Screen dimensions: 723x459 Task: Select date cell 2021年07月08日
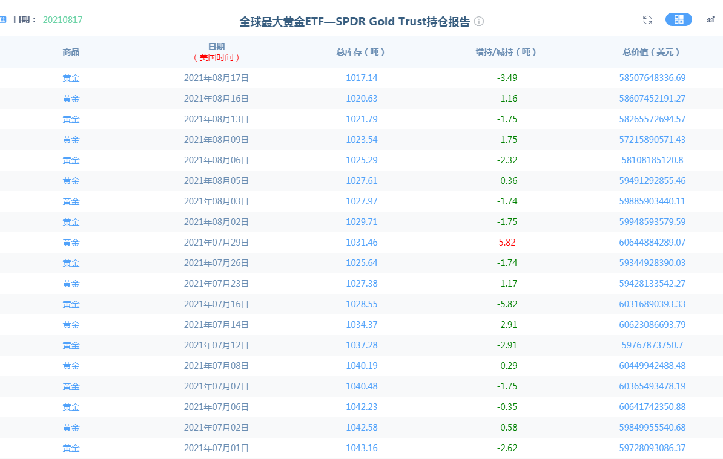(216, 365)
